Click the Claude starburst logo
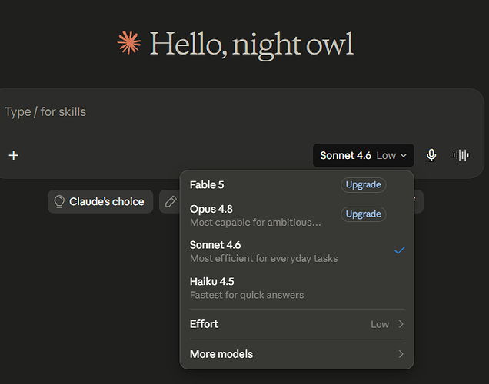489x384 pixels. (129, 43)
